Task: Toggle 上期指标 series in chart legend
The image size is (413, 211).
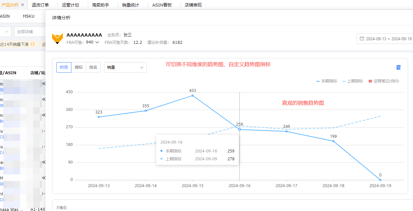Action: pos(352,81)
